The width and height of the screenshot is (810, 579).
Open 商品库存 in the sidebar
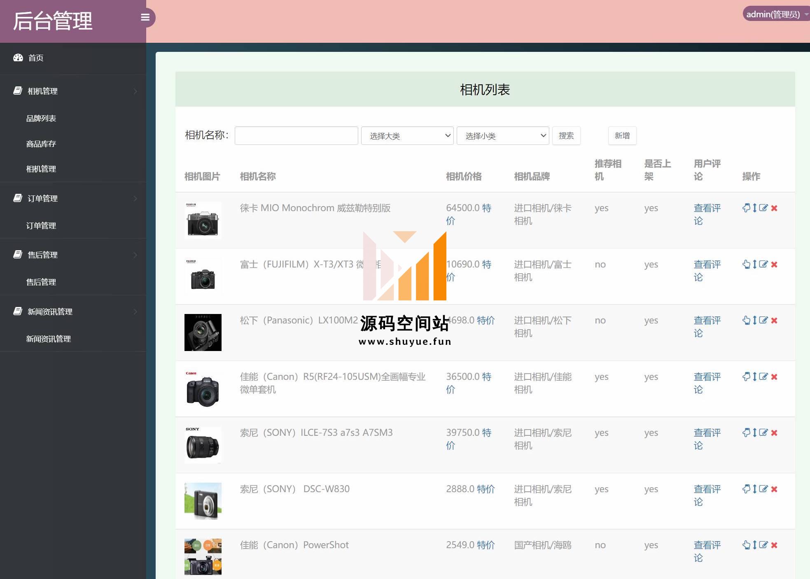click(41, 144)
